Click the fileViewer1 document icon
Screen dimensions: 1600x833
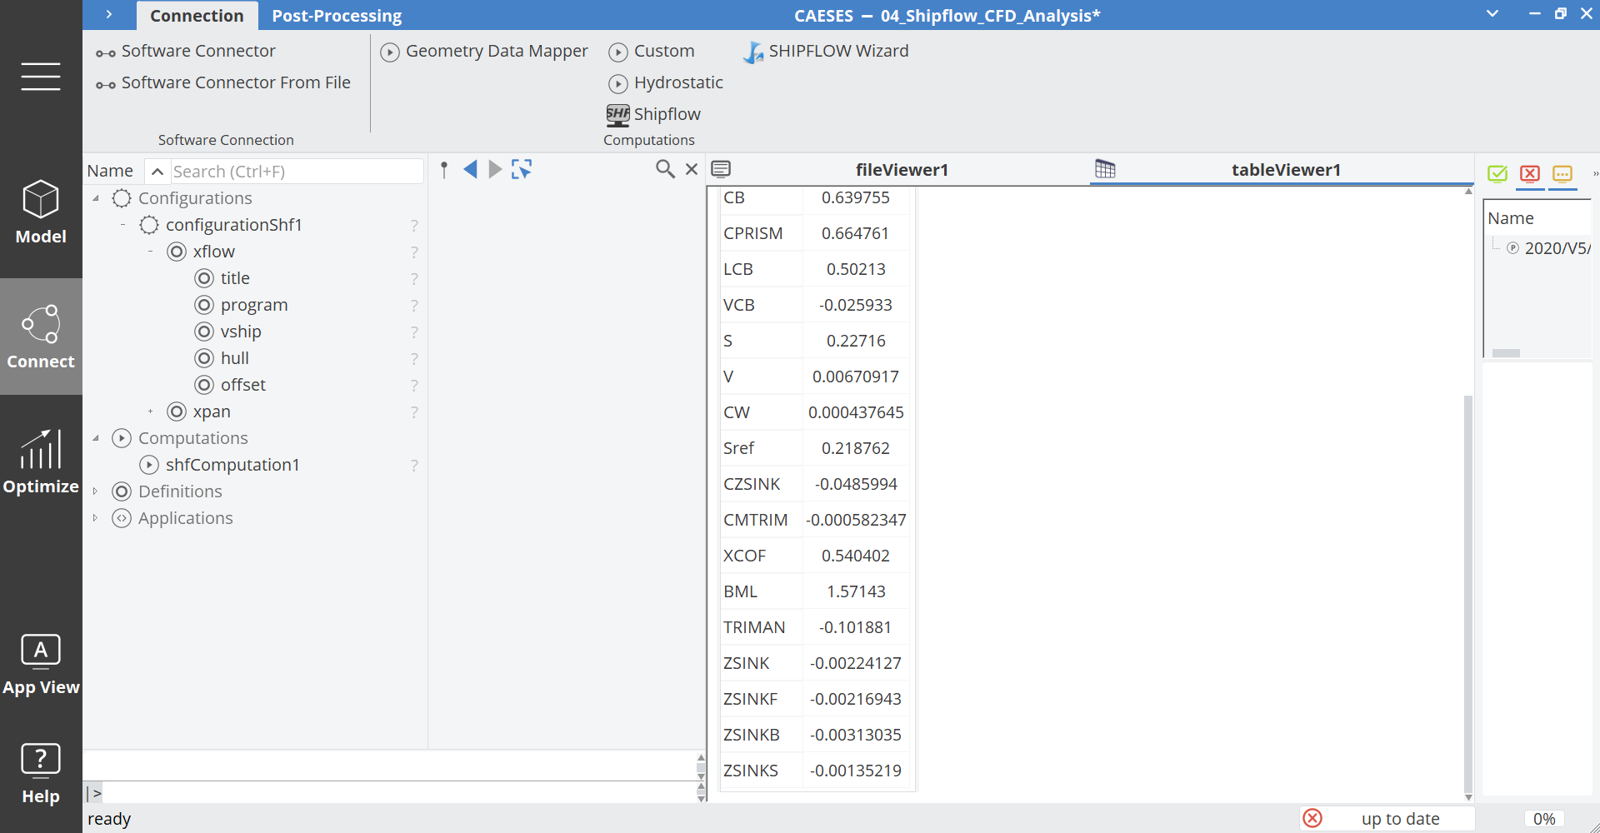[721, 170]
